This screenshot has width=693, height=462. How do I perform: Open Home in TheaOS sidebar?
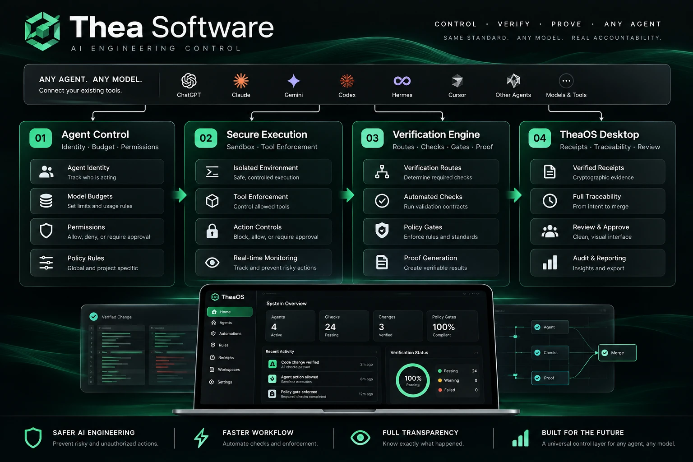pyautogui.click(x=230, y=312)
